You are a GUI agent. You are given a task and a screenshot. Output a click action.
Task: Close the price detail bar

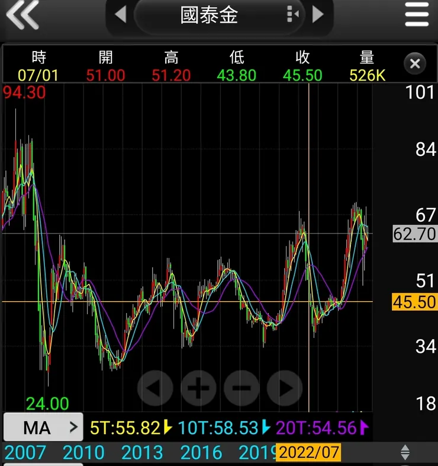click(414, 63)
